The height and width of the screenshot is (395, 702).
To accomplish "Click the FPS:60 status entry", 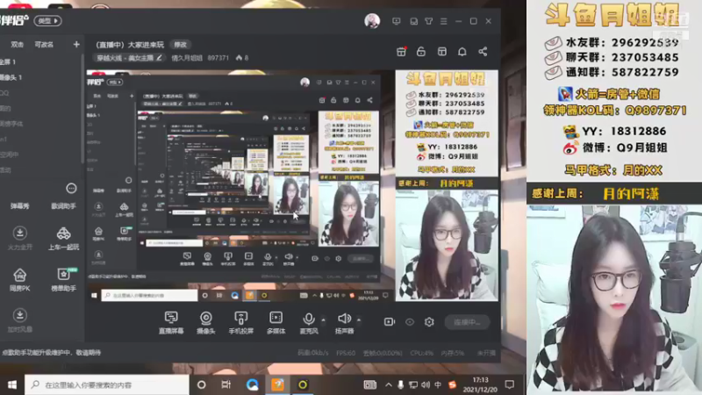I will point(345,353).
